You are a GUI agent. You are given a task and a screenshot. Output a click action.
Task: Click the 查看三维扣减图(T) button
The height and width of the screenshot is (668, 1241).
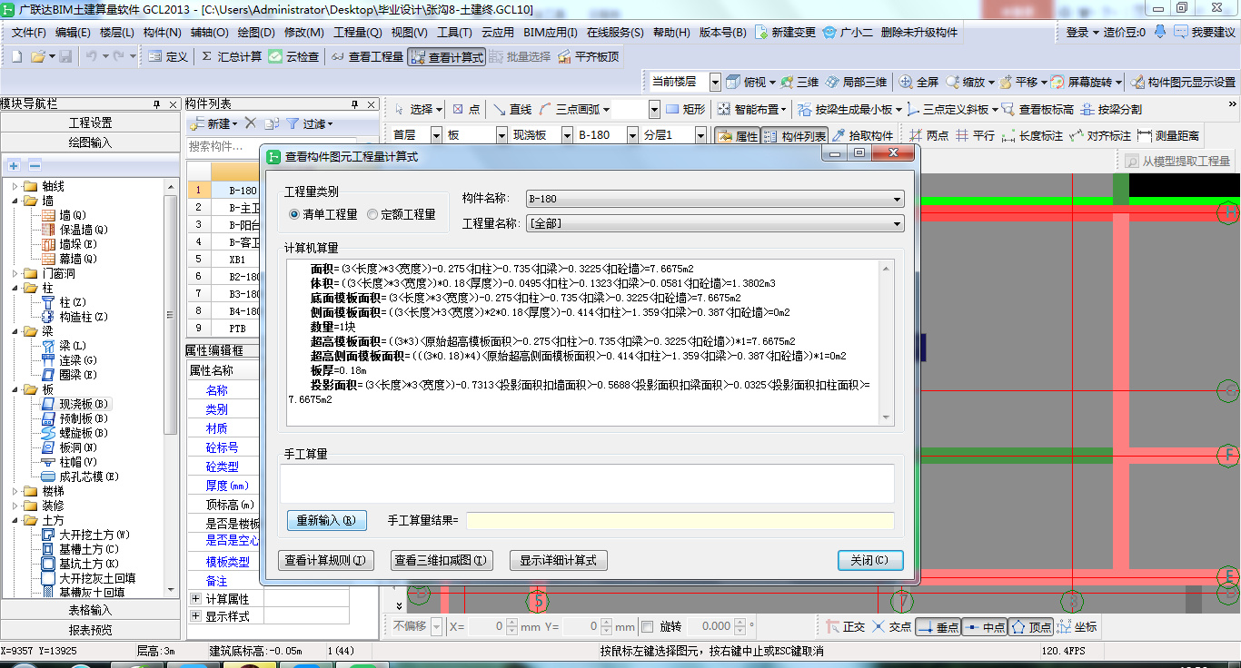(442, 560)
